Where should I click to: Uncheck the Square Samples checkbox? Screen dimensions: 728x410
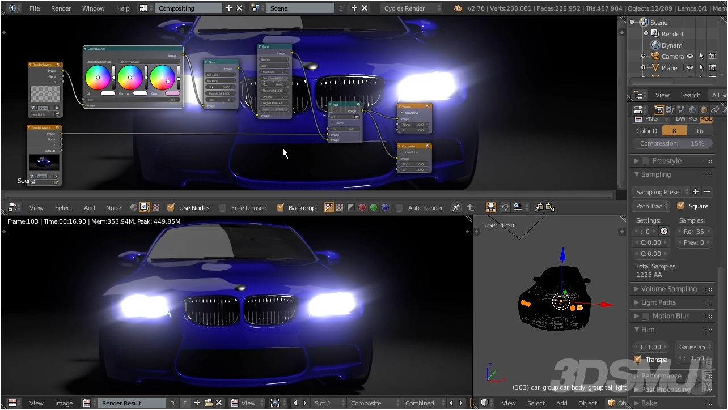tap(681, 206)
